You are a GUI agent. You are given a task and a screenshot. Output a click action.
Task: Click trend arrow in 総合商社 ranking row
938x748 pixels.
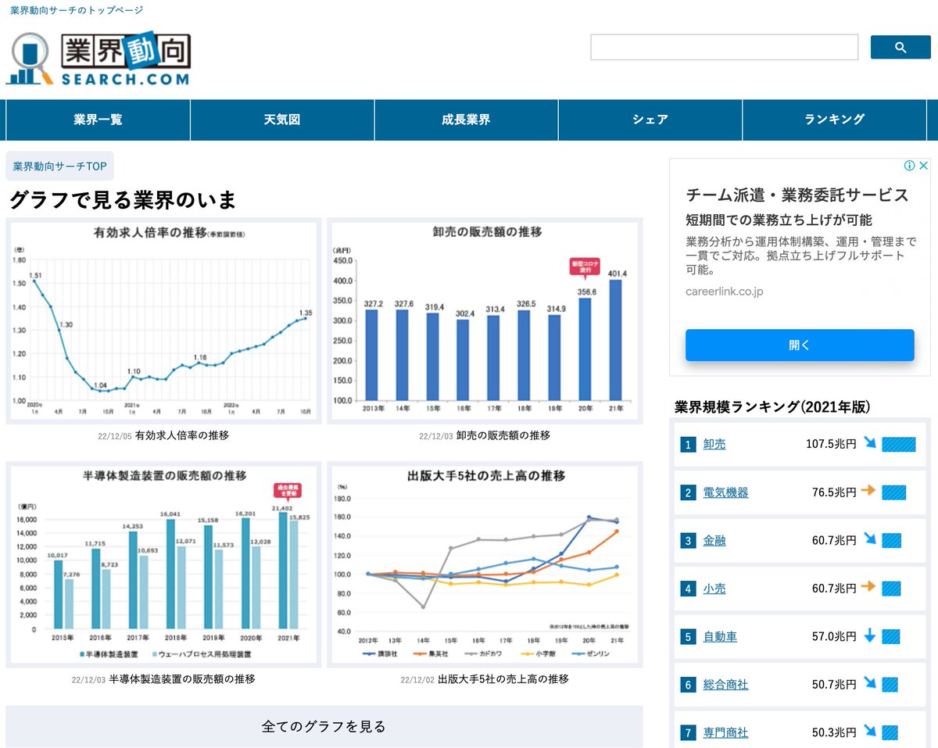tap(870, 684)
